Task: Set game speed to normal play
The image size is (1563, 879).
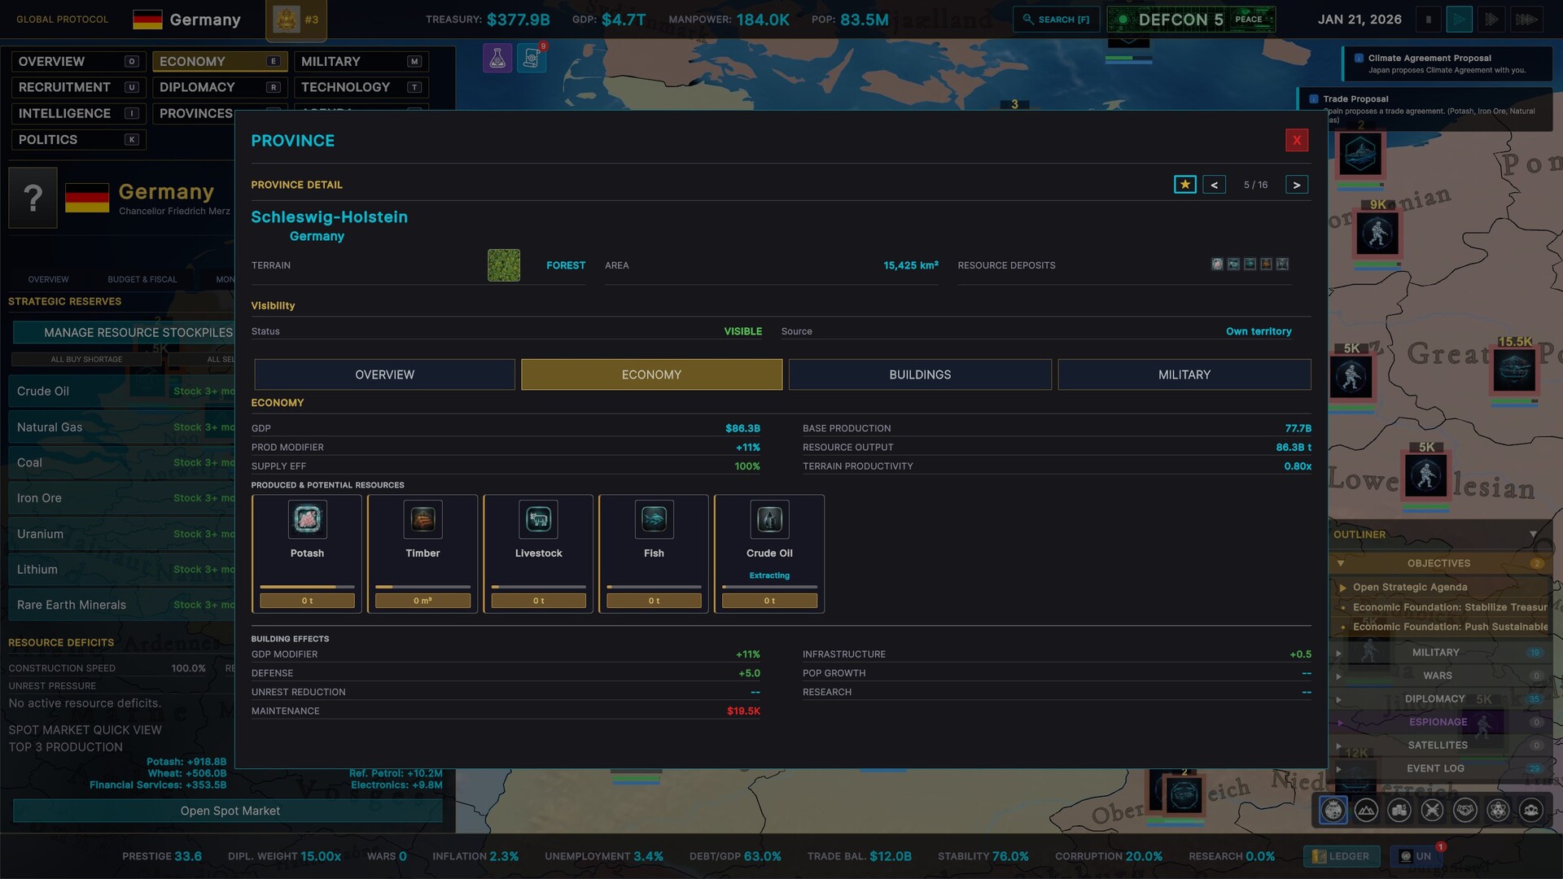Action: click(1459, 20)
